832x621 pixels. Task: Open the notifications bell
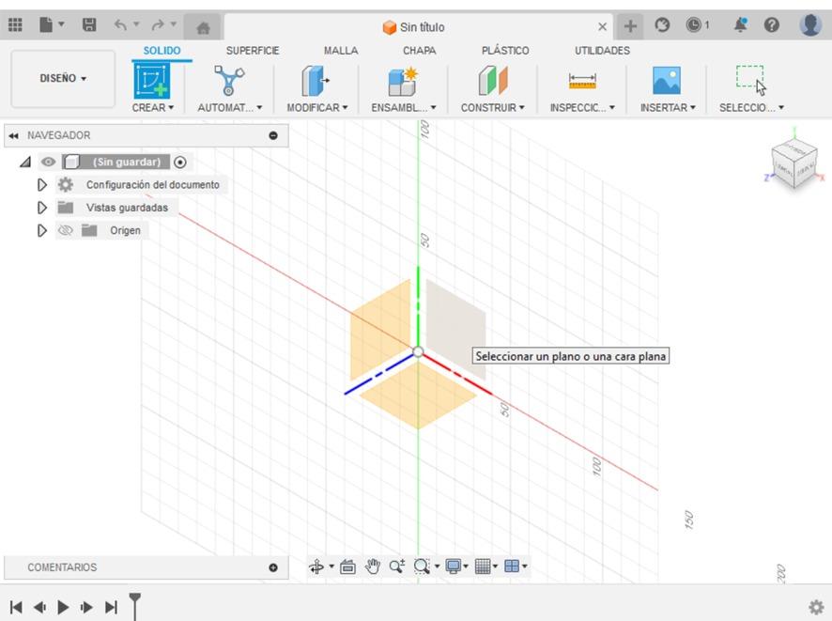[740, 25]
